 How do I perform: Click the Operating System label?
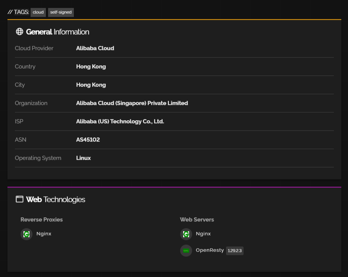38,158
